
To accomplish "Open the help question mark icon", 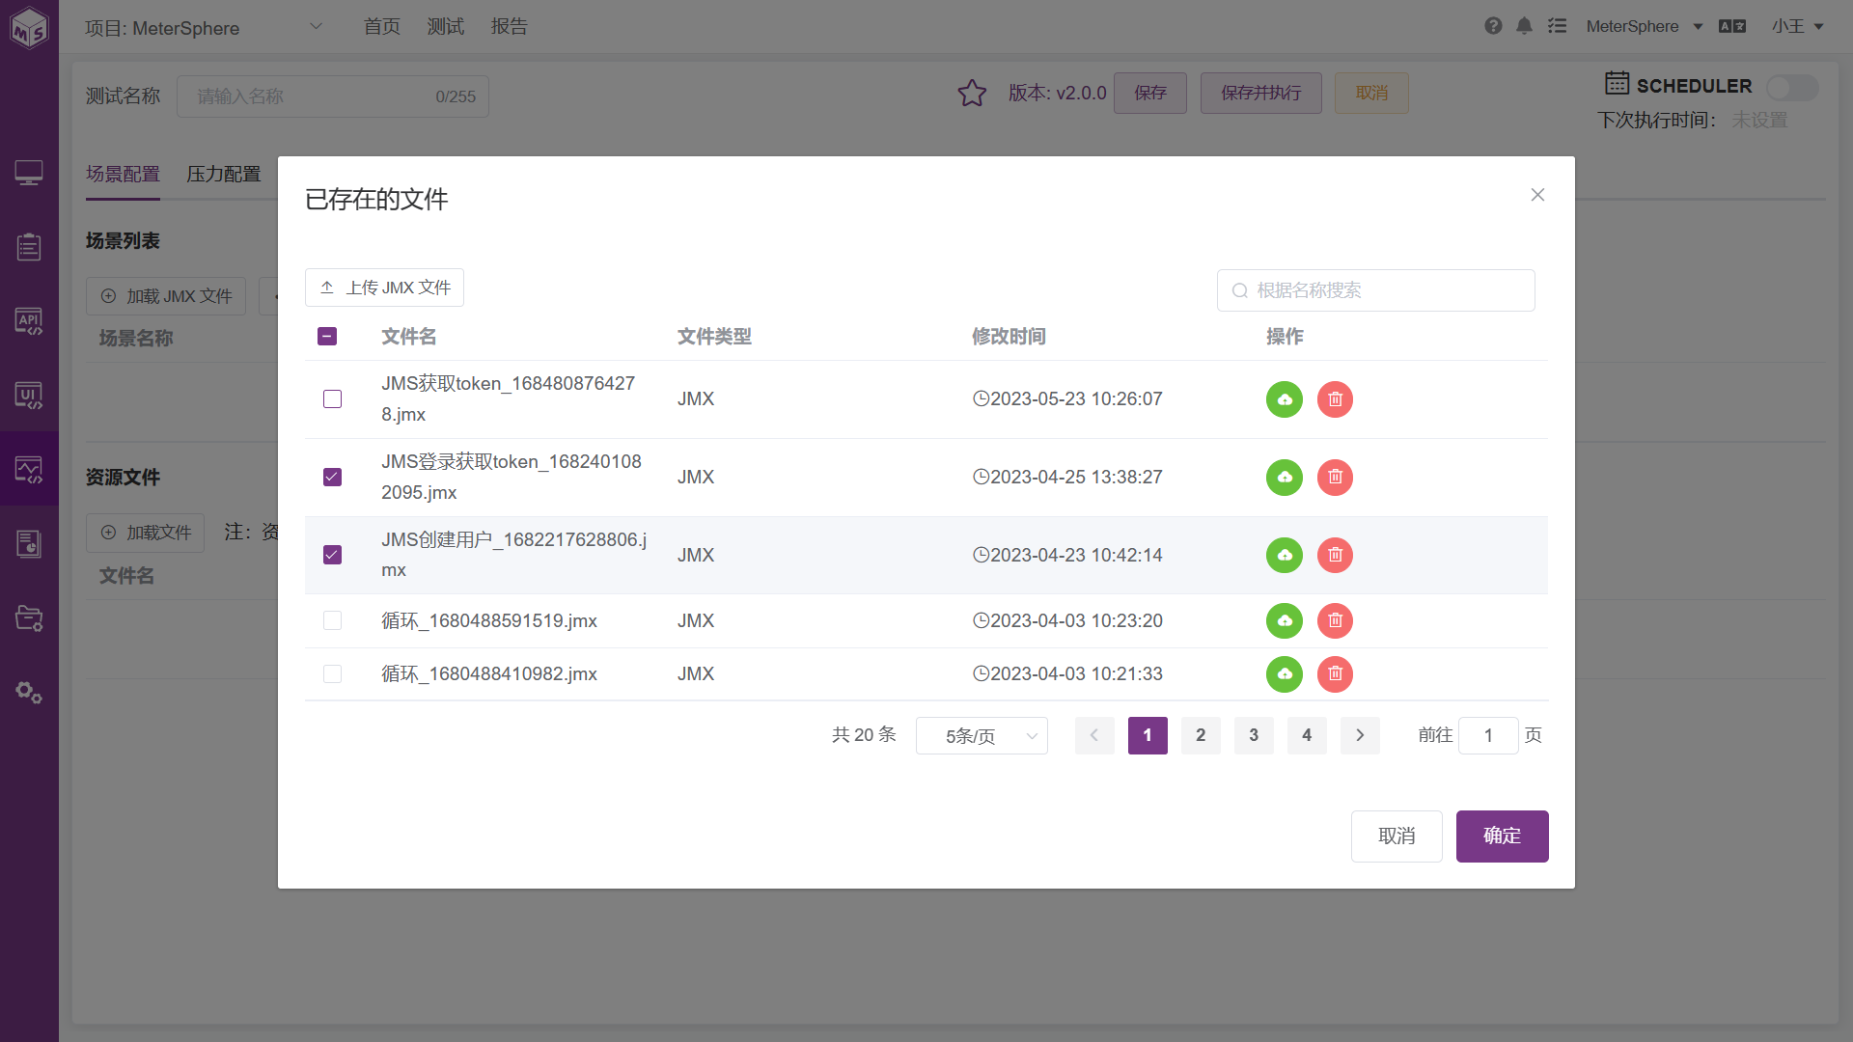I will pyautogui.click(x=1493, y=26).
